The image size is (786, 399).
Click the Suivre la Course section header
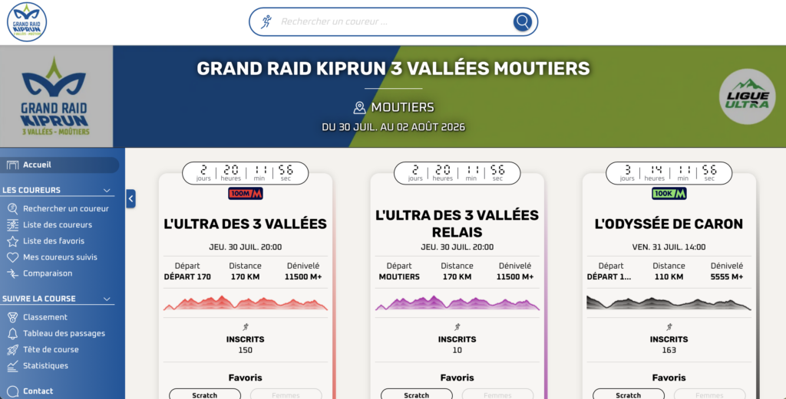pos(58,299)
